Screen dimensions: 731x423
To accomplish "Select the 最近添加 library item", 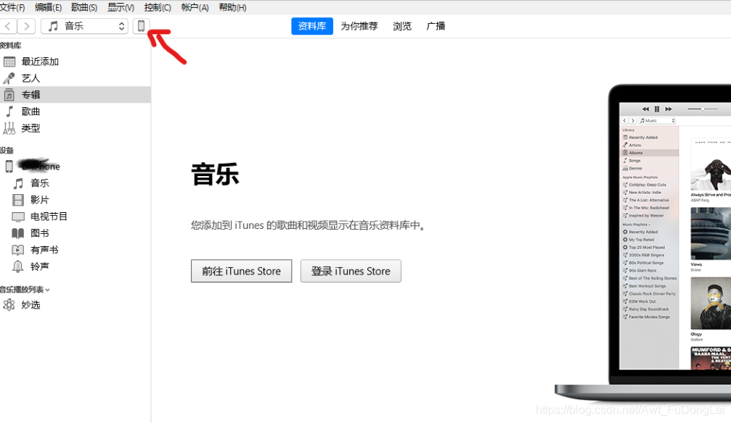I will point(75,62).
